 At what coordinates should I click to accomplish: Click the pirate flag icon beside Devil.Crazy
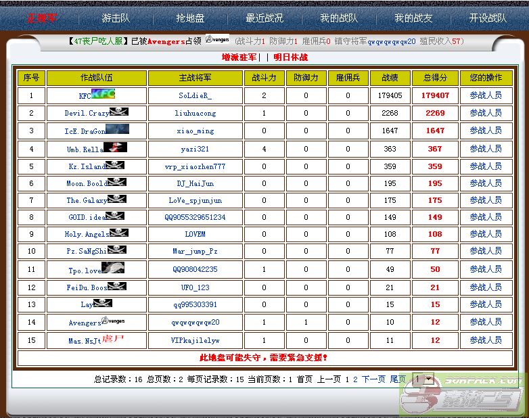pyautogui.click(x=118, y=112)
